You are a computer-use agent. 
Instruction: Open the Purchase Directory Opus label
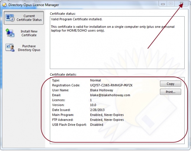point(29,48)
